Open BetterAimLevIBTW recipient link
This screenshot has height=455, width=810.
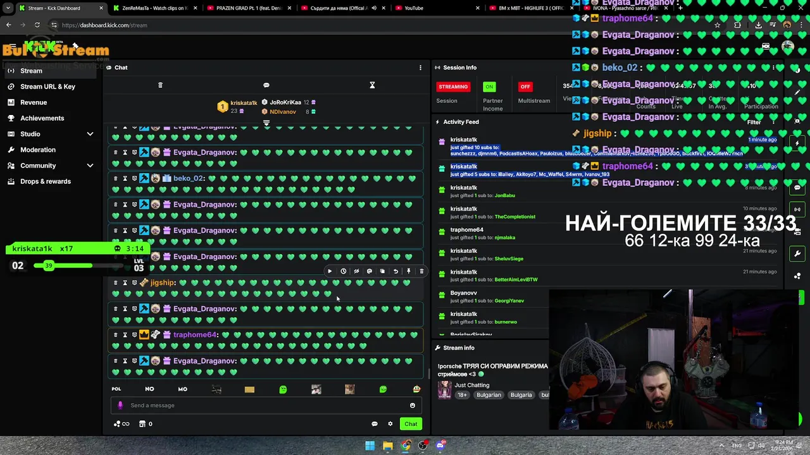point(516,279)
